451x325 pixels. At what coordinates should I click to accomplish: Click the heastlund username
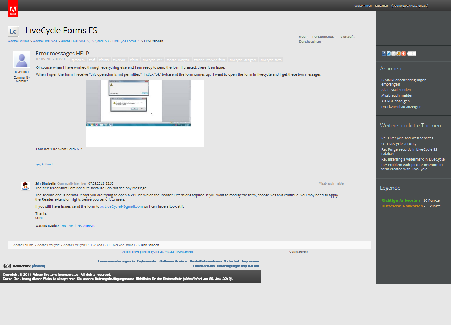point(21,72)
